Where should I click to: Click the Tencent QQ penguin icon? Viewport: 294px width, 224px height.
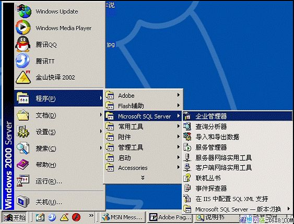click(23, 44)
